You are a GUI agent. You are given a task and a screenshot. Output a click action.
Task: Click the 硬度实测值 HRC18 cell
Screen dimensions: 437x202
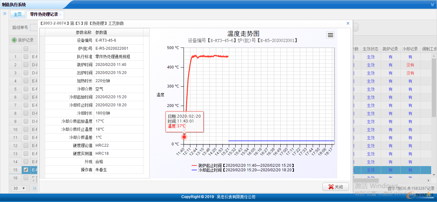pyautogui.click(x=118, y=154)
